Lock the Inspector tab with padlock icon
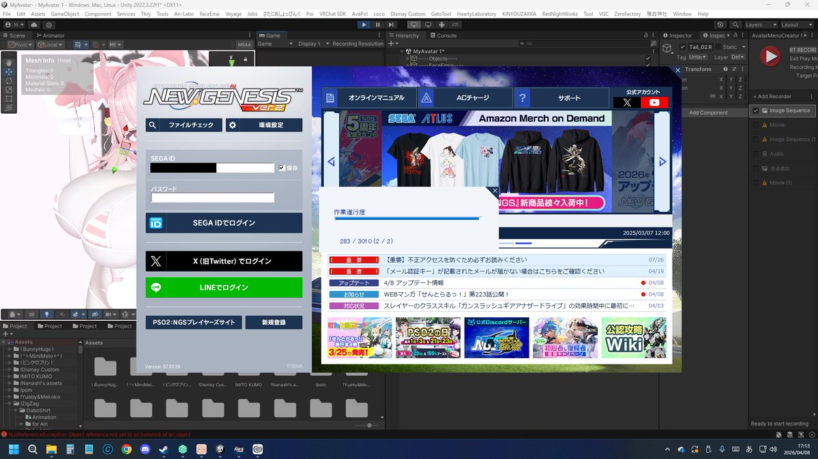Screen dimensions: 818x459 point(735,35)
